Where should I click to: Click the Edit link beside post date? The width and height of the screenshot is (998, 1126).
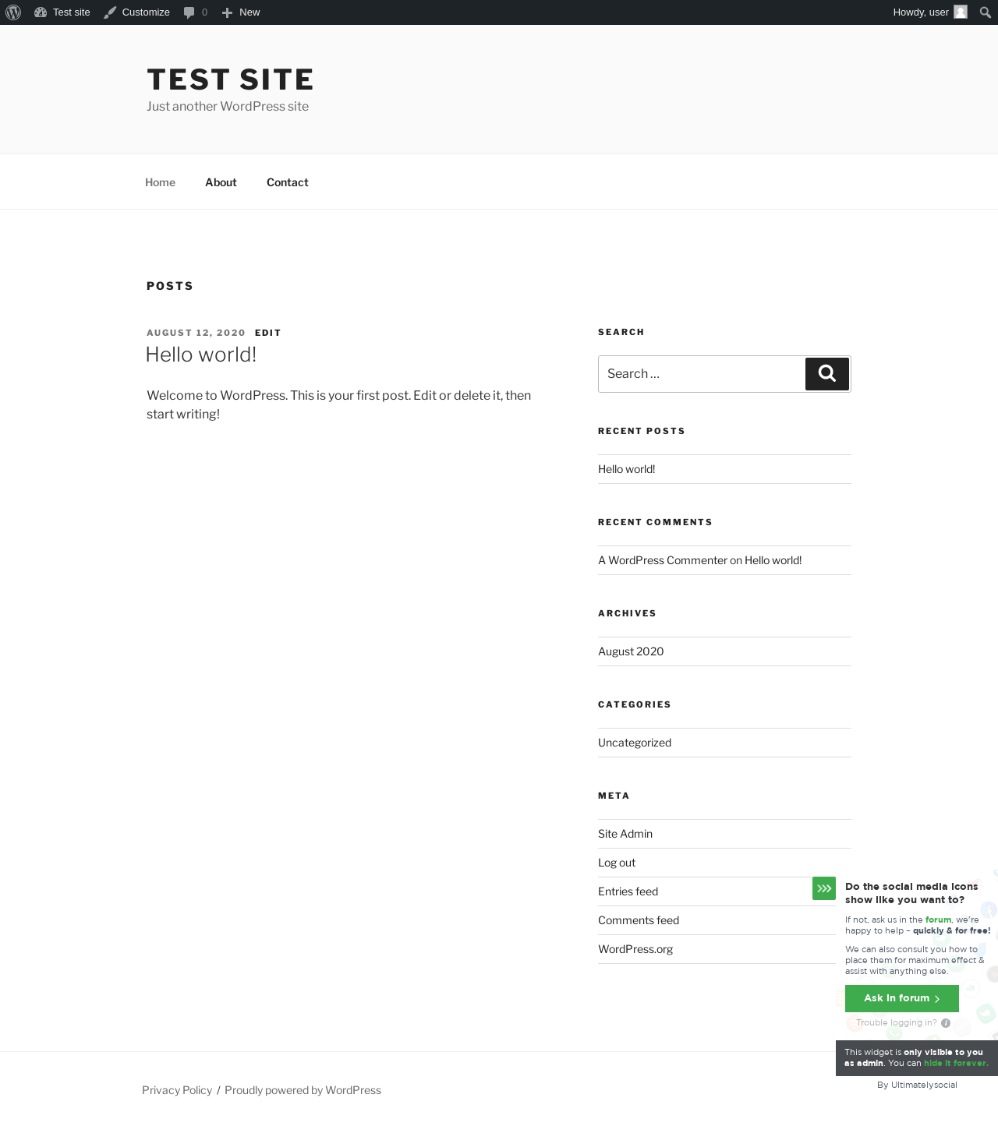(x=268, y=333)
